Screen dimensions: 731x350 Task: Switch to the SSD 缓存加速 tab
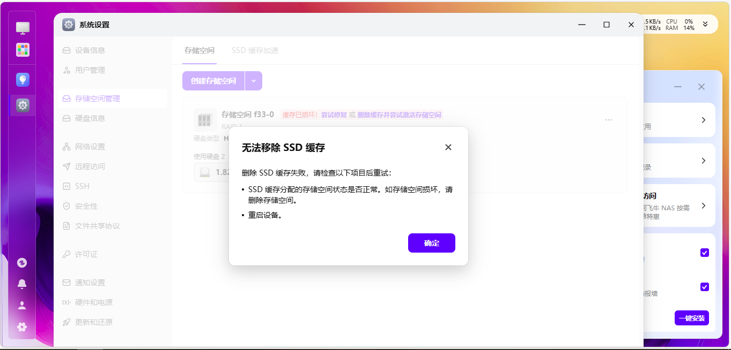255,50
